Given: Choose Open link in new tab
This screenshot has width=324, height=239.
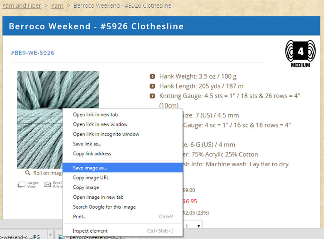Looking at the screenshot, I should (x=123, y=115).
